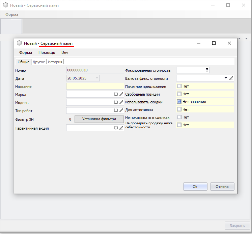Switch to the Другое tab
The image size is (252, 234).
pos(39,62)
